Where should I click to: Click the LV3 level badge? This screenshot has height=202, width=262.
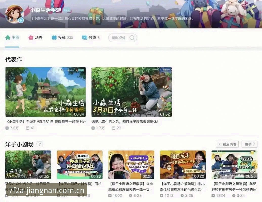(66, 10)
